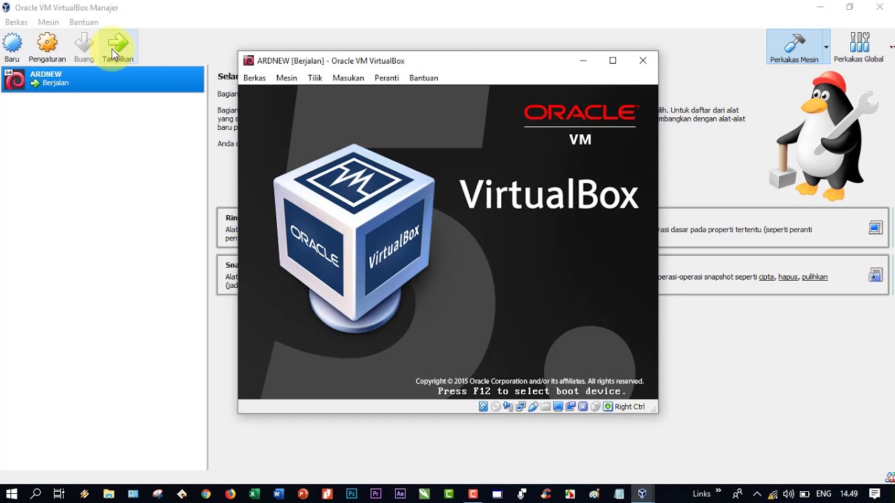This screenshot has width=895, height=503.
Task: Open the Action Center notifications icon
Action: click(875, 494)
